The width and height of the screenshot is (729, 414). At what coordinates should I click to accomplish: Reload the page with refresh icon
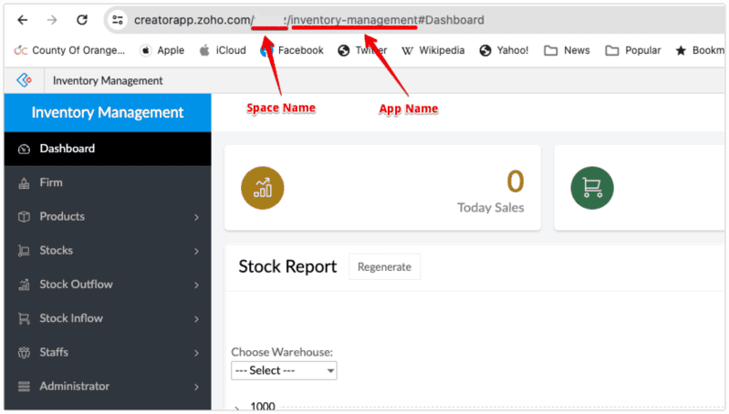click(82, 19)
